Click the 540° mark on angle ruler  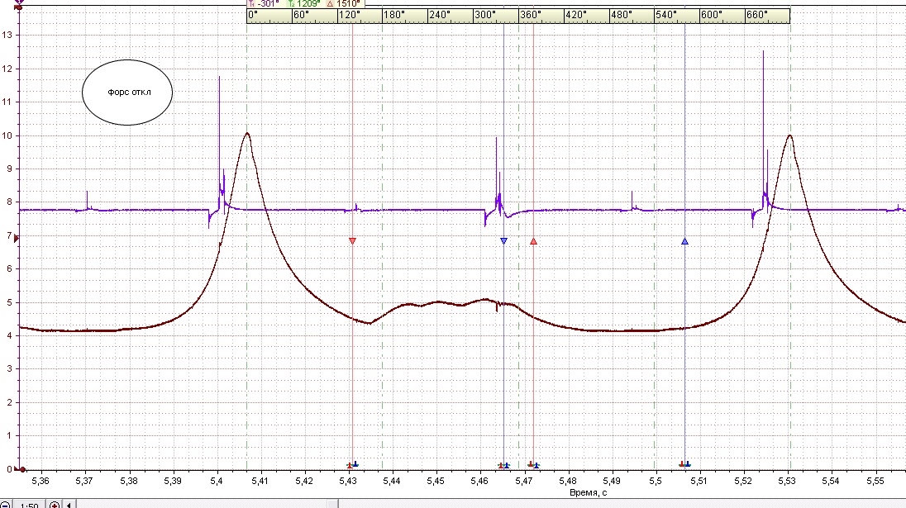[x=667, y=15]
